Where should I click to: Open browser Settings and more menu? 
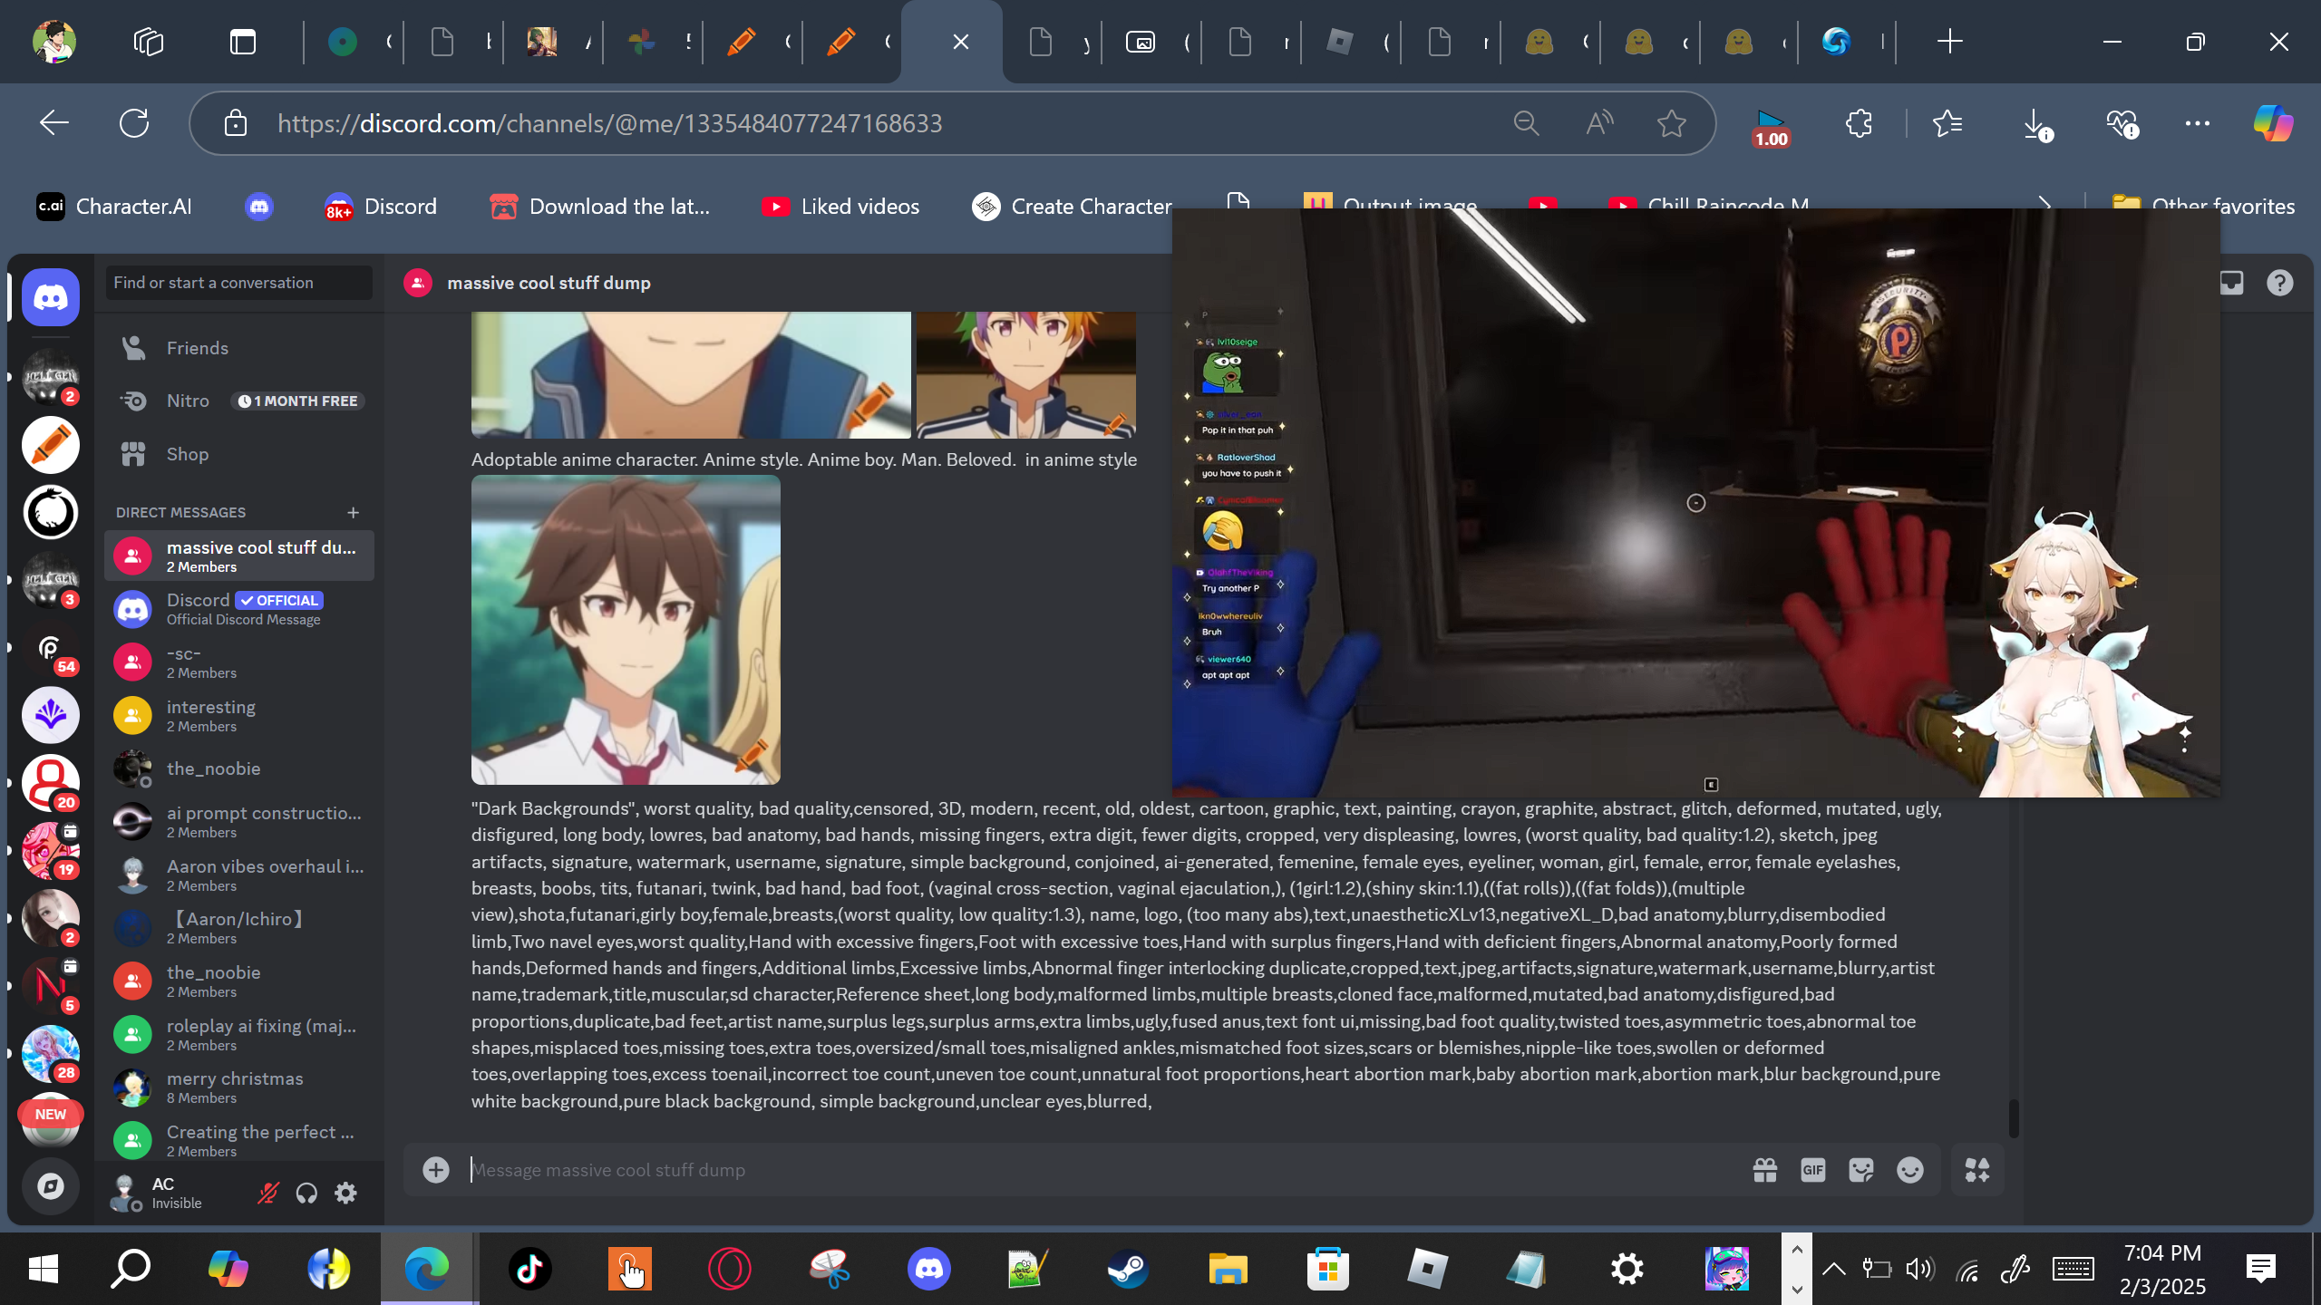(x=2198, y=123)
